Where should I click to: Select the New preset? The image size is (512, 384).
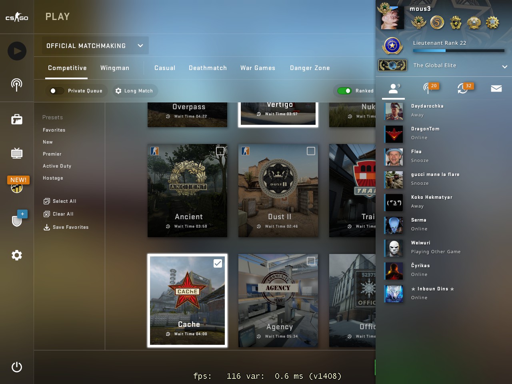point(48,142)
